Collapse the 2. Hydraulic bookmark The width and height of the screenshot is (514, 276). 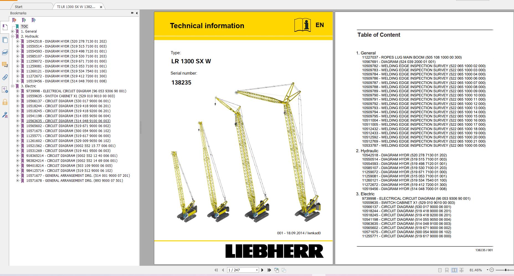click(12, 36)
